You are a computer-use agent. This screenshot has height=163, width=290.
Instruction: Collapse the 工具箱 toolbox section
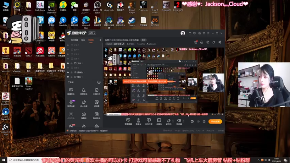99,82
